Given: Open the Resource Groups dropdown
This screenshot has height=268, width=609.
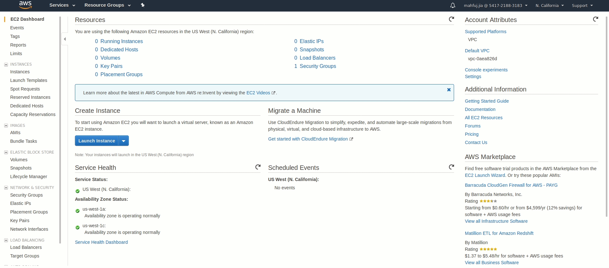Looking at the screenshot, I should [x=107, y=5].
